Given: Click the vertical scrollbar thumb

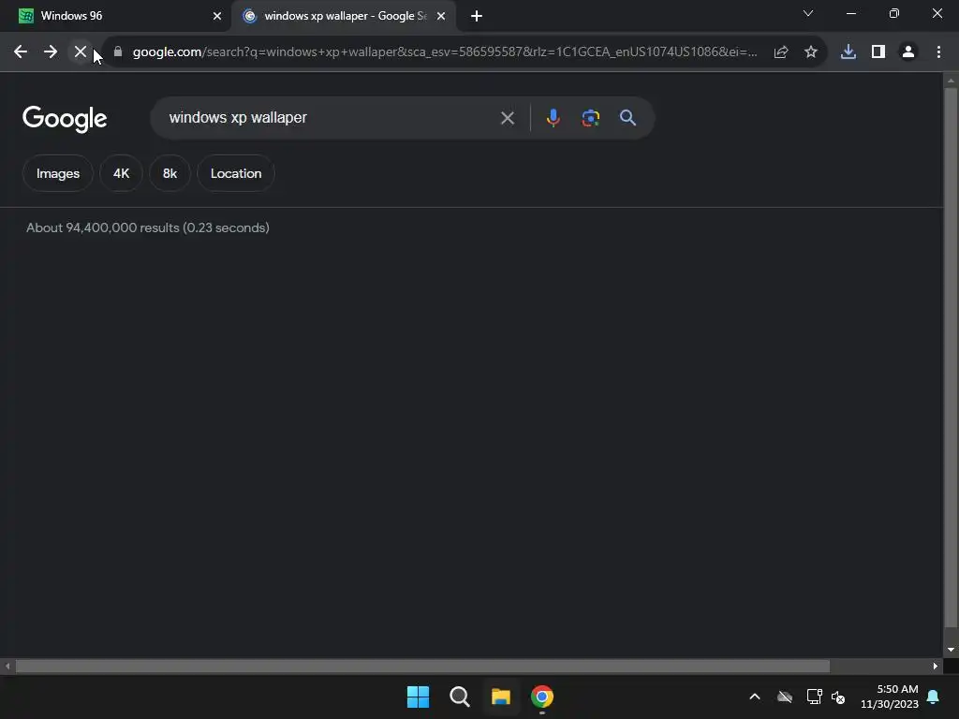Looking at the screenshot, I should coord(950,358).
